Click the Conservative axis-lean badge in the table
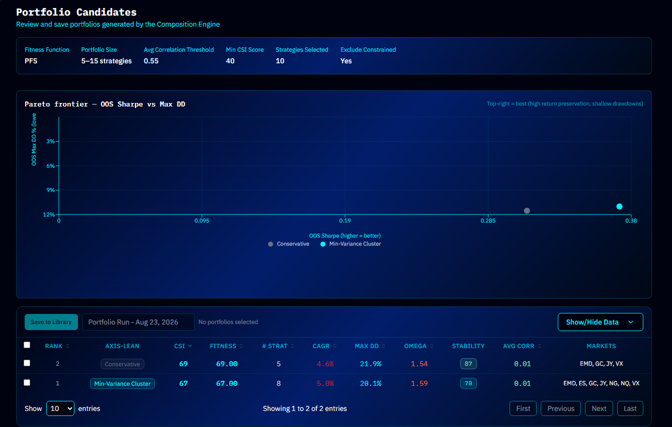 [x=122, y=364]
